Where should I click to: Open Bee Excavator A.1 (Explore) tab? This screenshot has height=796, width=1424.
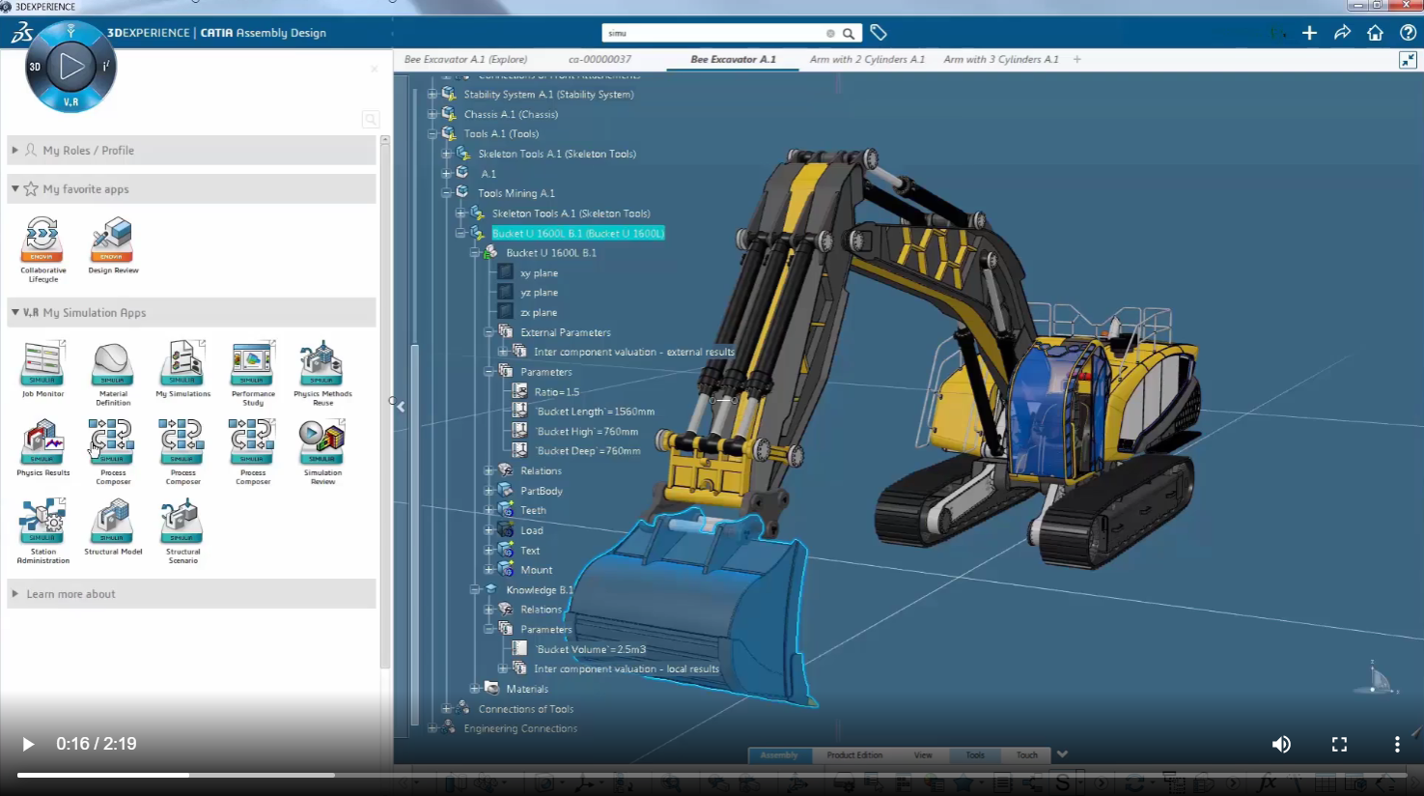(465, 59)
